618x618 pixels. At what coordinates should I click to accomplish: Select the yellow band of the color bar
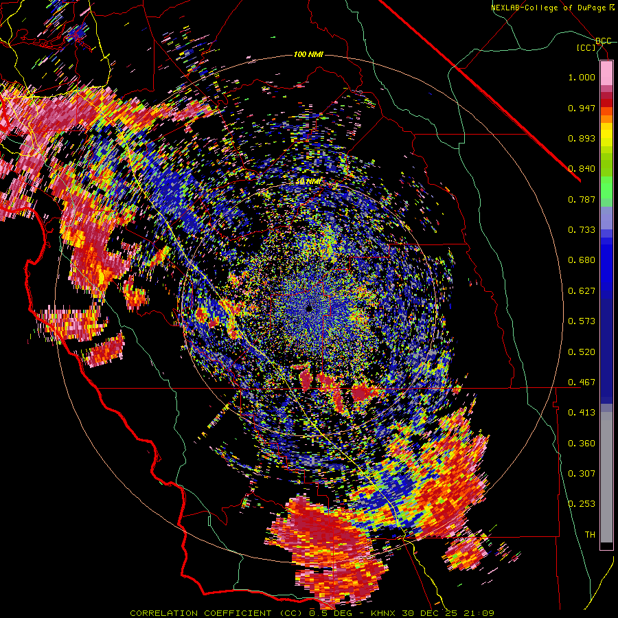(x=606, y=135)
